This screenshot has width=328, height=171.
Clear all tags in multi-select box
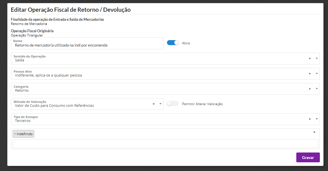click(314, 132)
